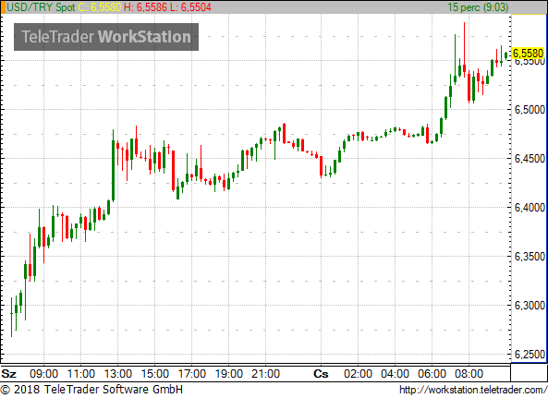Open the workstation.teletrader.com link
The width and height of the screenshot is (548, 398).
(x=473, y=390)
